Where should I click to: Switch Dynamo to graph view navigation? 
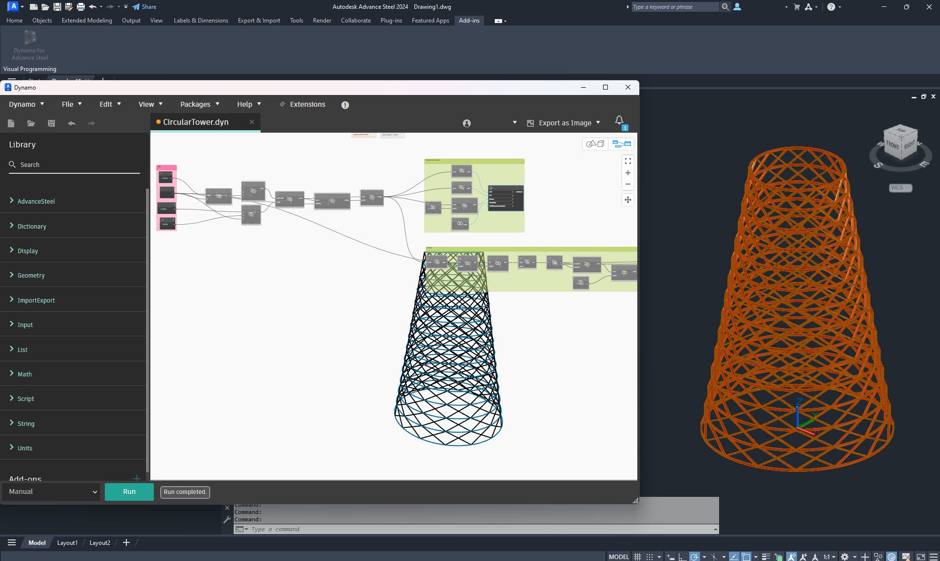pos(622,144)
